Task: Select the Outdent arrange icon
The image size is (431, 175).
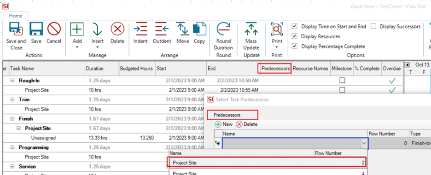Action: pyautogui.click(x=162, y=29)
